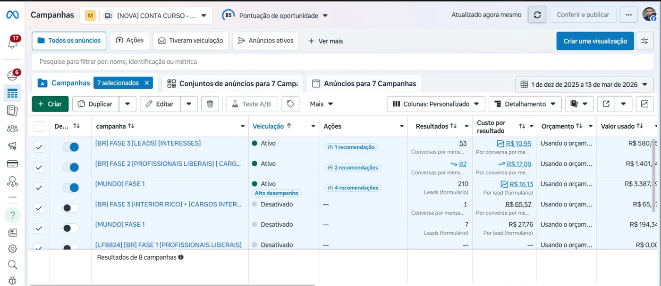The image size is (661, 286).
Task: Open the 4 recomendações link
Action: pos(353,188)
